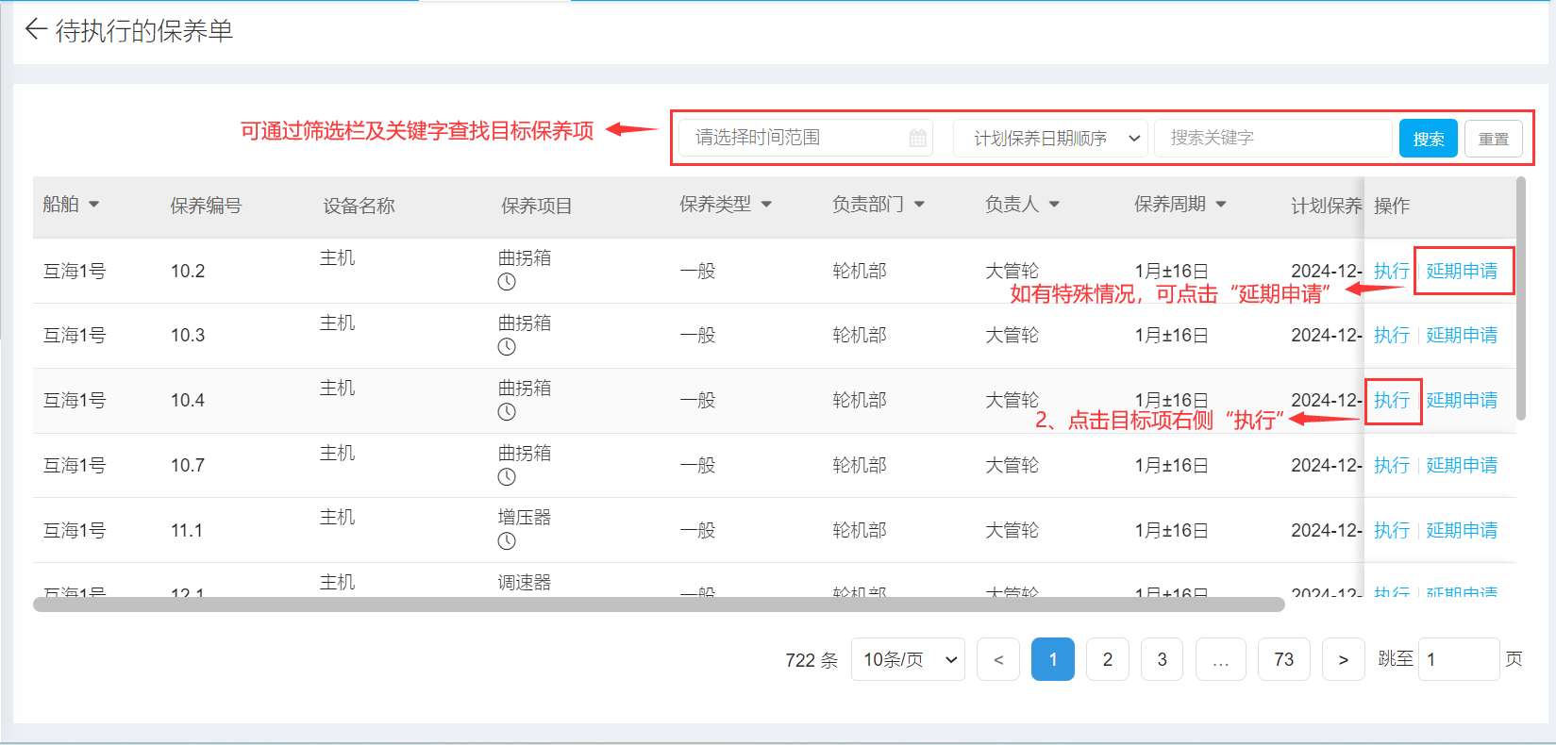This screenshot has height=745, width=1556.
Task: Expand the 保养类型 column filter arrow
Action: coord(766,205)
